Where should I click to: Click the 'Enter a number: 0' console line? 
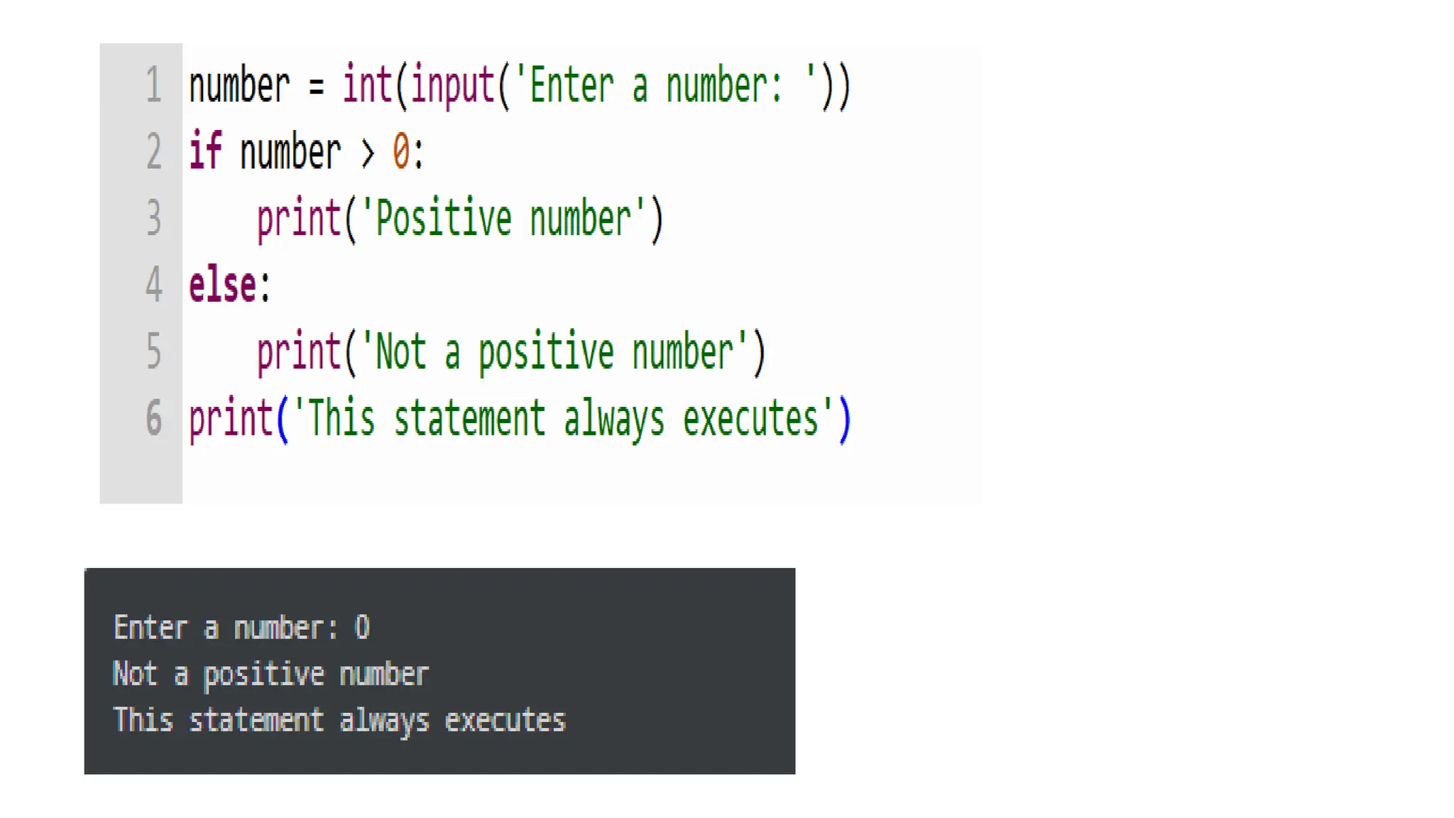click(242, 628)
